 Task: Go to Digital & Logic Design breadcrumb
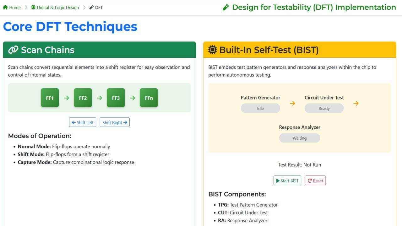55,7
